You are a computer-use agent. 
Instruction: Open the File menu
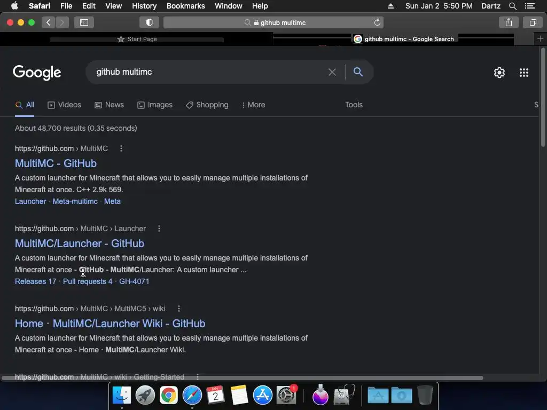[66, 6]
